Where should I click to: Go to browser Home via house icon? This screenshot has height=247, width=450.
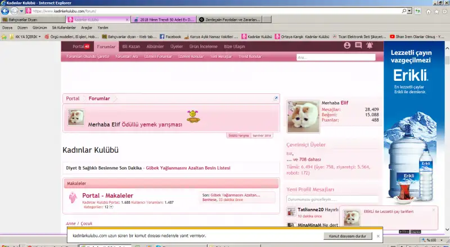tap(429, 12)
